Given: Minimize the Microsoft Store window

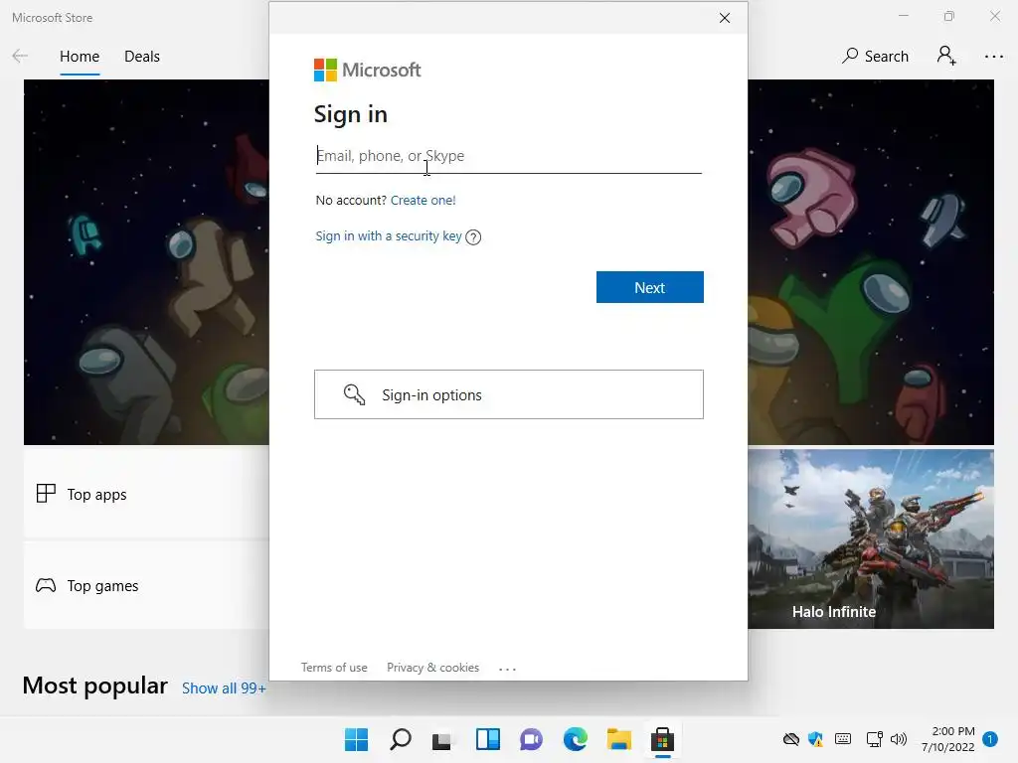Looking at the screenshot, I should (x=903, y=16).
